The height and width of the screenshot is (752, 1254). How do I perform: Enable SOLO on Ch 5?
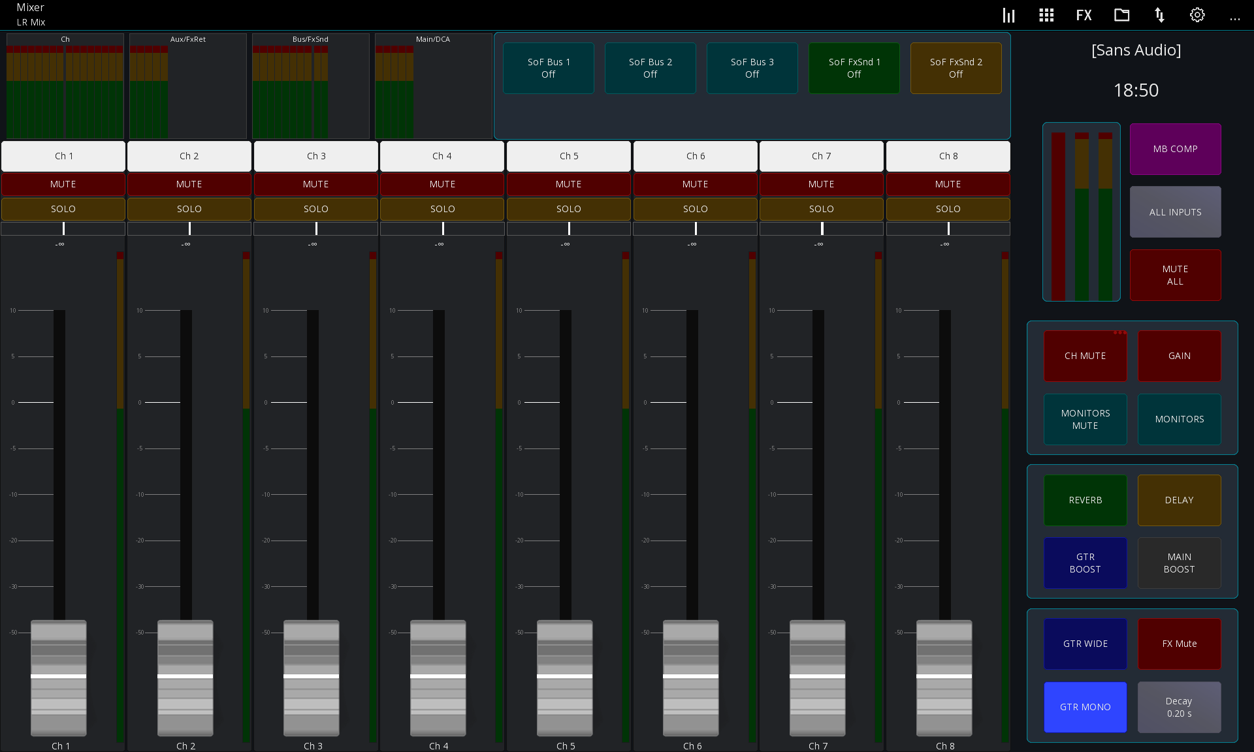[568, 209]
